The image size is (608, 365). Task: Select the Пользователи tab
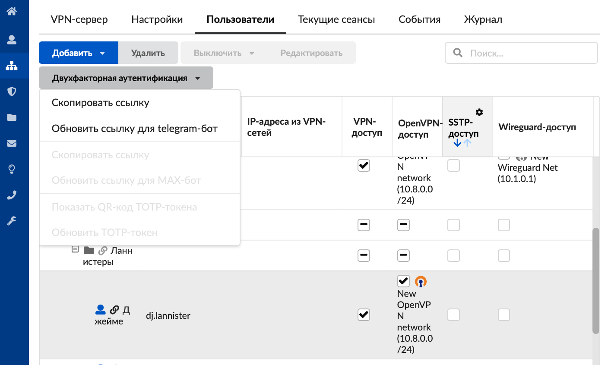pos(241,19)
